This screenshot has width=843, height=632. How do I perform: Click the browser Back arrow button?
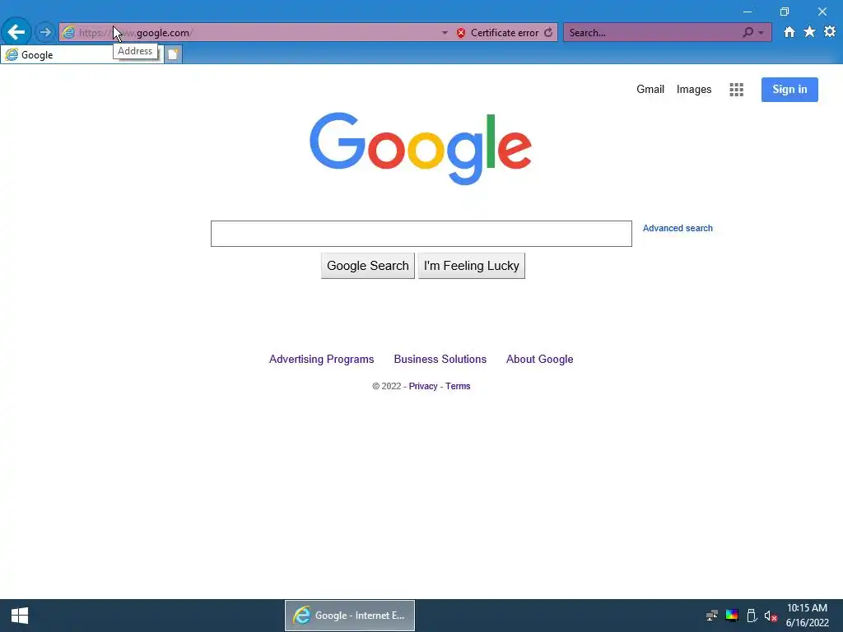pyautogui.click(x=16, y=32)
